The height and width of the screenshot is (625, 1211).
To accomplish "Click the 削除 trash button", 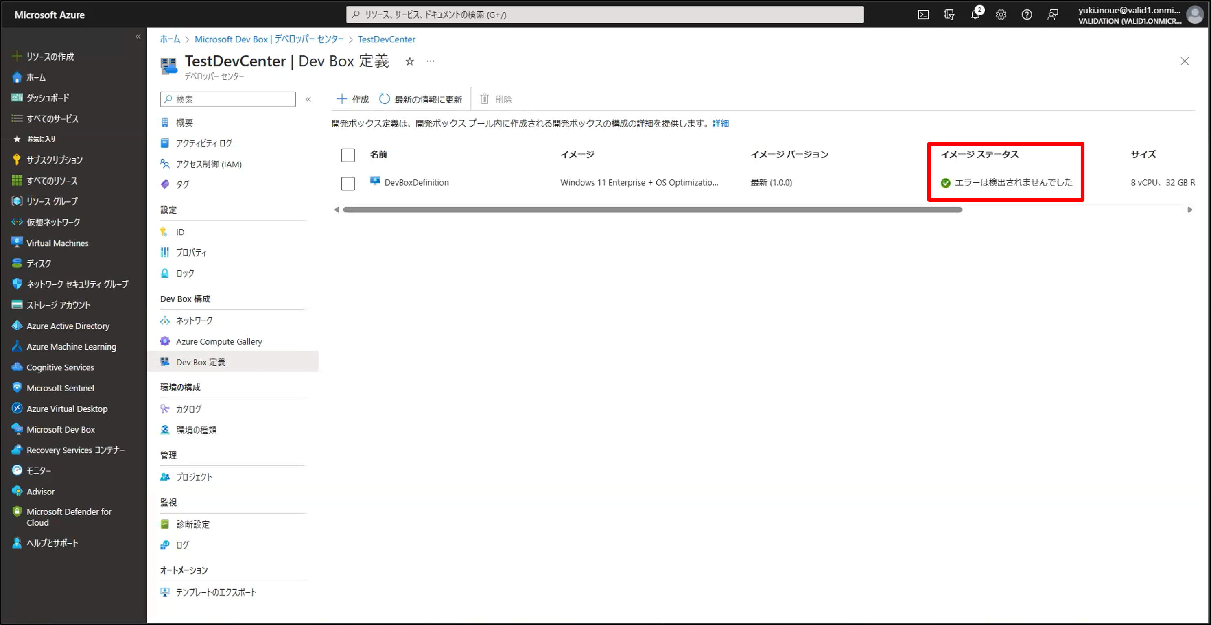I will coord(496,99).
